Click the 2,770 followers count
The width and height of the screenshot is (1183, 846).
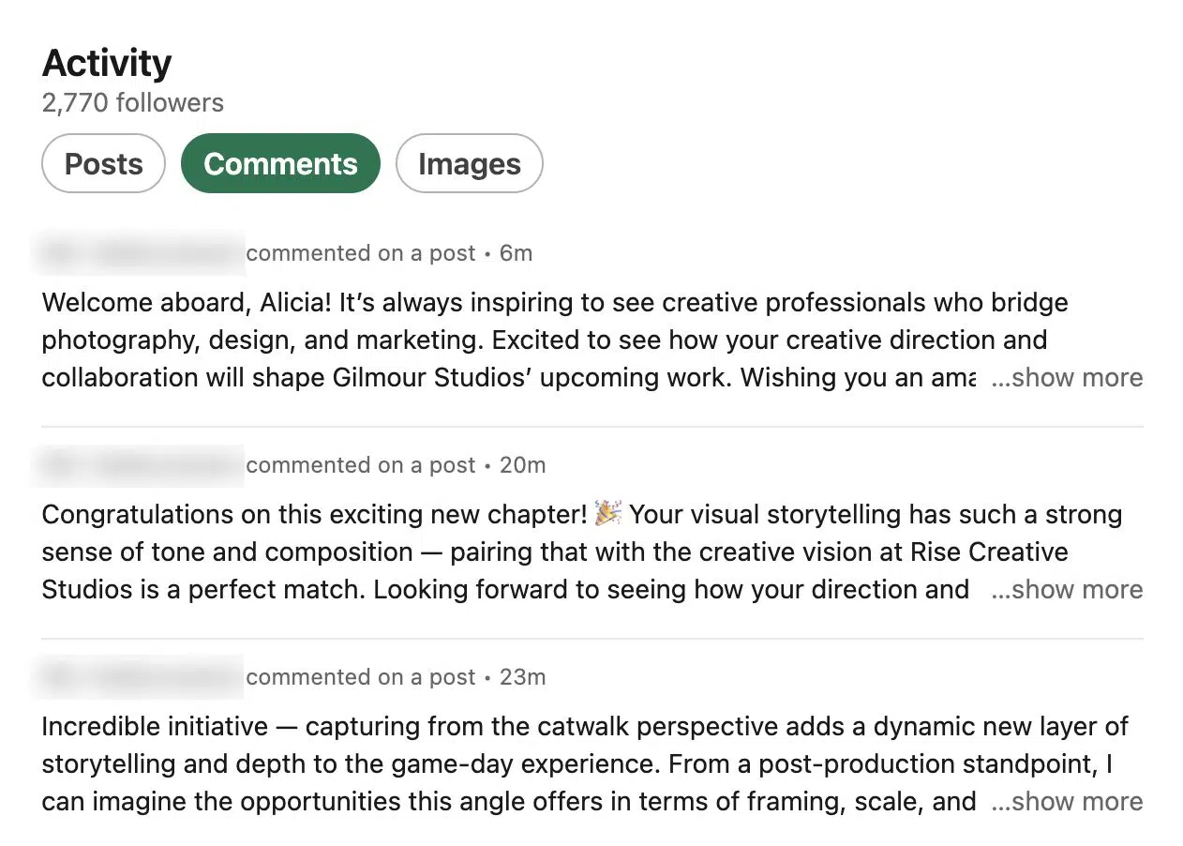click(133, 102)
